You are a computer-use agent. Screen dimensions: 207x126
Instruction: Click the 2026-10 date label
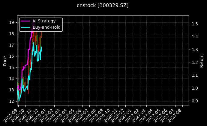[104, 116]
